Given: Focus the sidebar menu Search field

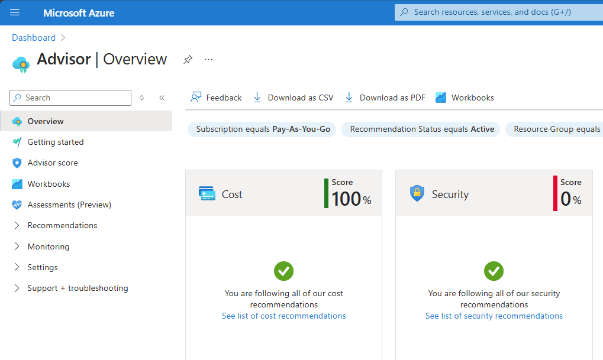Looking at the screenshot, I should tap(70, 98).
